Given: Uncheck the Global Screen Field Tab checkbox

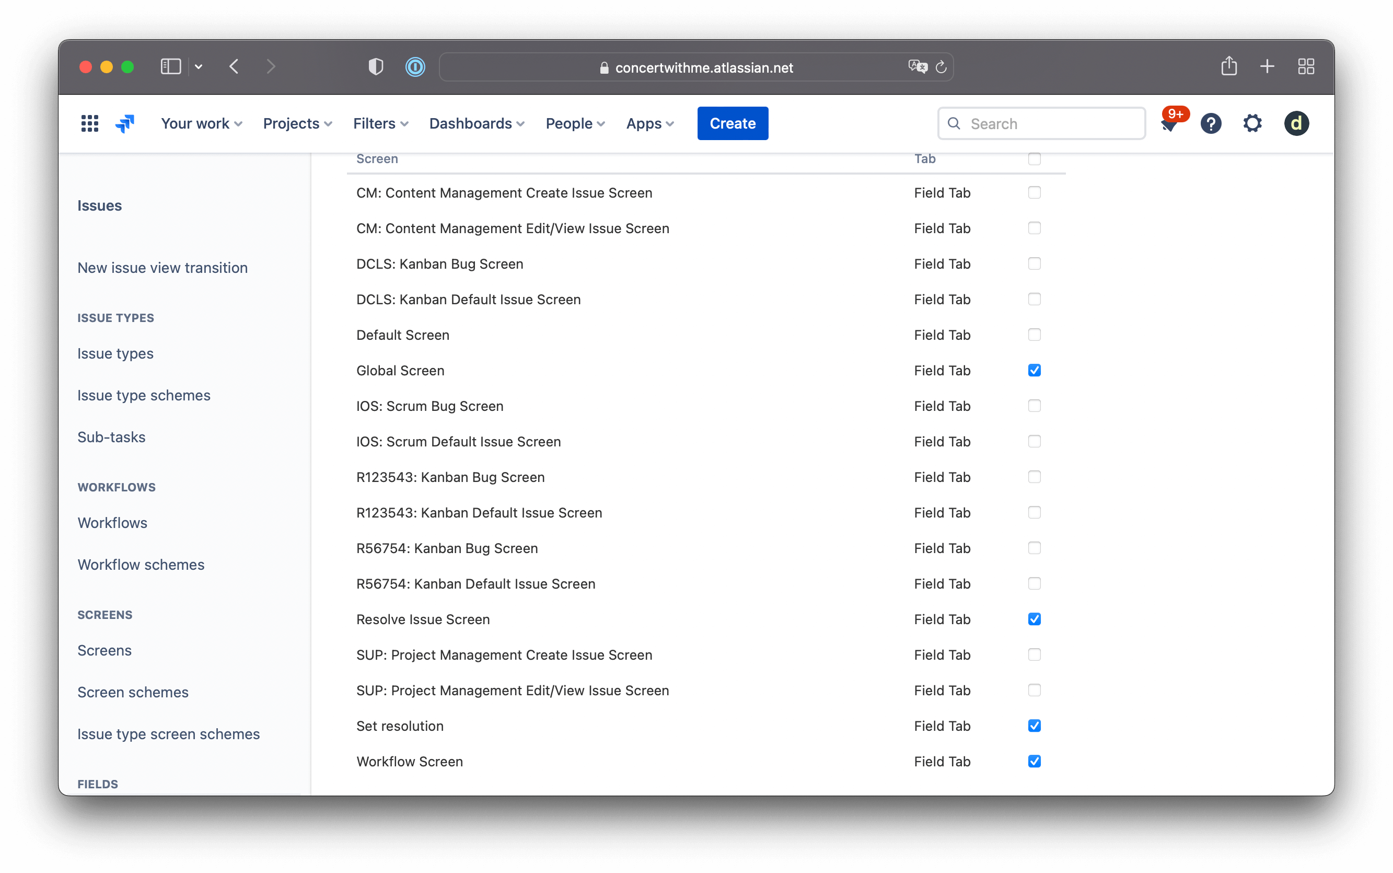Looking at the screenshot, I should click(1034, 370).
